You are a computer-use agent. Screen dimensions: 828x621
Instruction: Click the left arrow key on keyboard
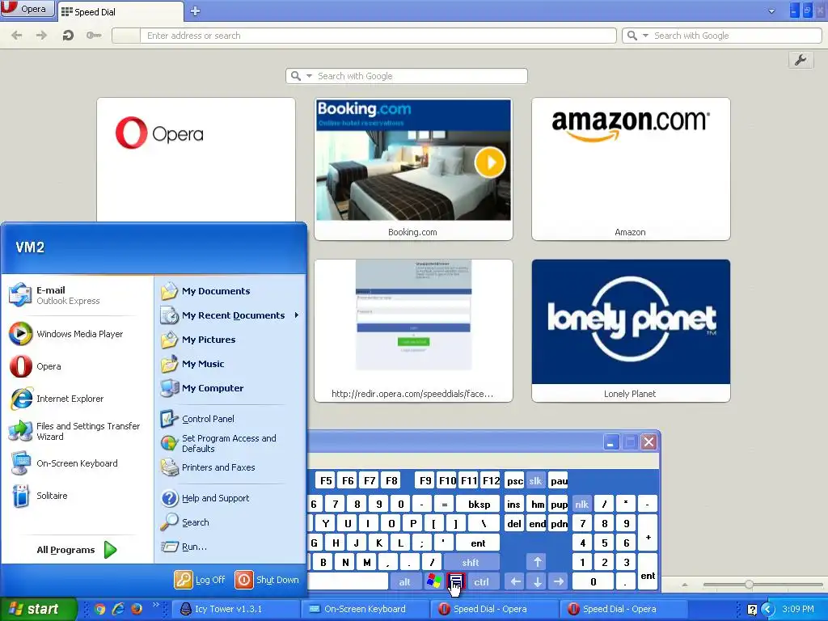(x=516, y=582)
